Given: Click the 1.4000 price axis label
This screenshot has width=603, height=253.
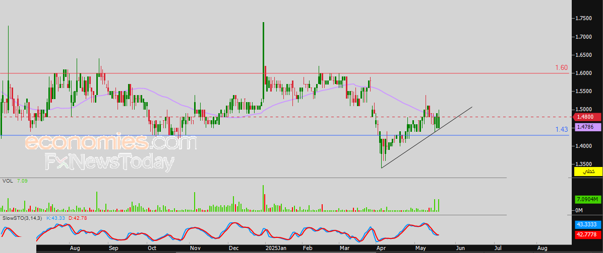Looking at the screenshot, I should pos(584,146).
